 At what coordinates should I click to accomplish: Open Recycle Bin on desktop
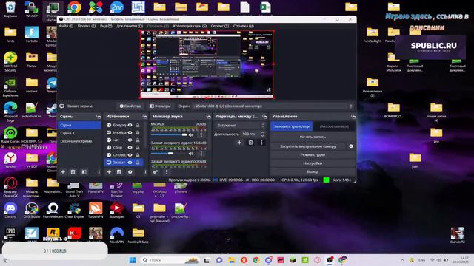pos(10,9)
